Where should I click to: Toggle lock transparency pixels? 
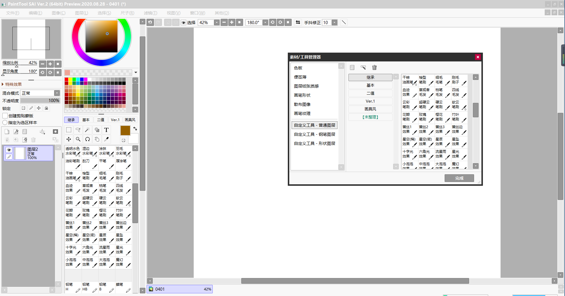pos(24,108)
